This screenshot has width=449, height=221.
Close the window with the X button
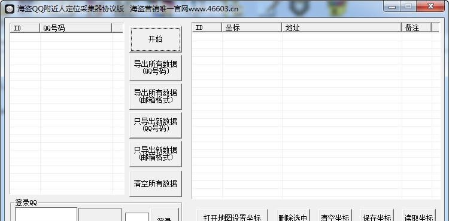(430, 7)
